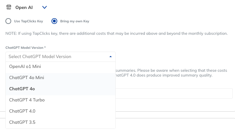Select ChatGPT 4 Turbo model
The image size is (235, 133).
[60, 100]
